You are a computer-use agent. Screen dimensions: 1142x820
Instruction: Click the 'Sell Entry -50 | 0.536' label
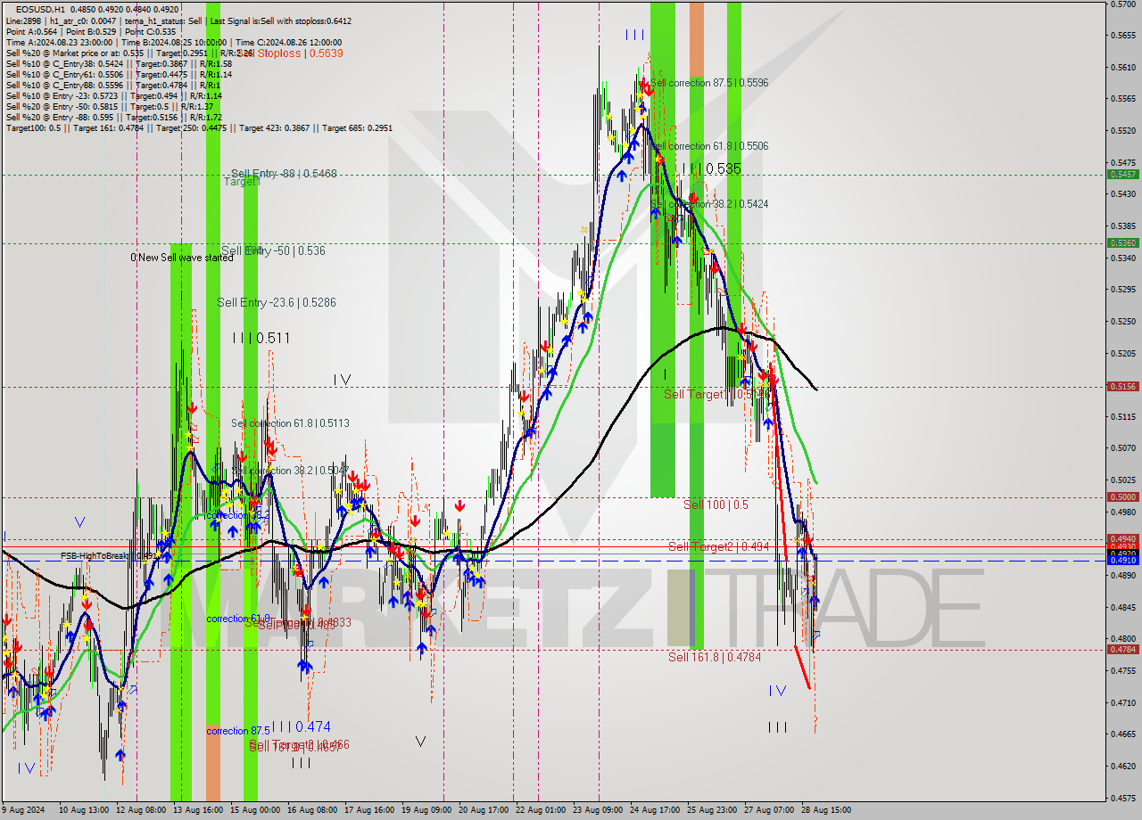point(273,250)
